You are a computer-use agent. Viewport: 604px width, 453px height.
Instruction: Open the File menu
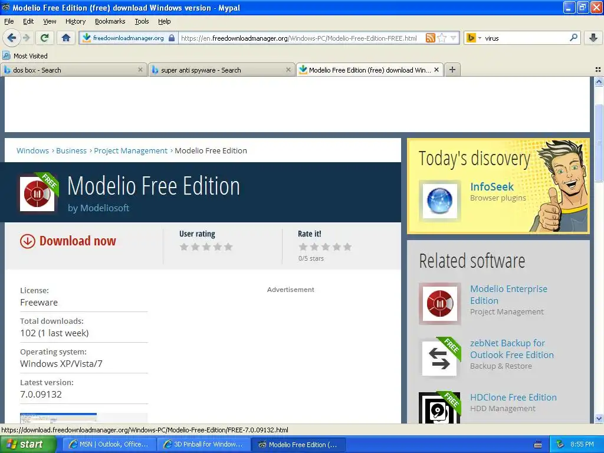[x=9, y=21]
